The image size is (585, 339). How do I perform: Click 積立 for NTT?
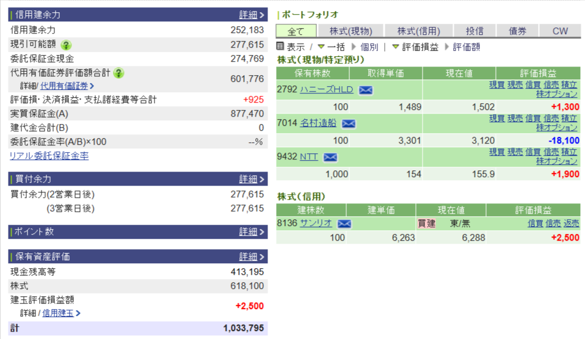569,152
